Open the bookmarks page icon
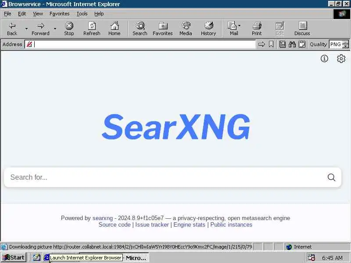 (x=283, y=44)
